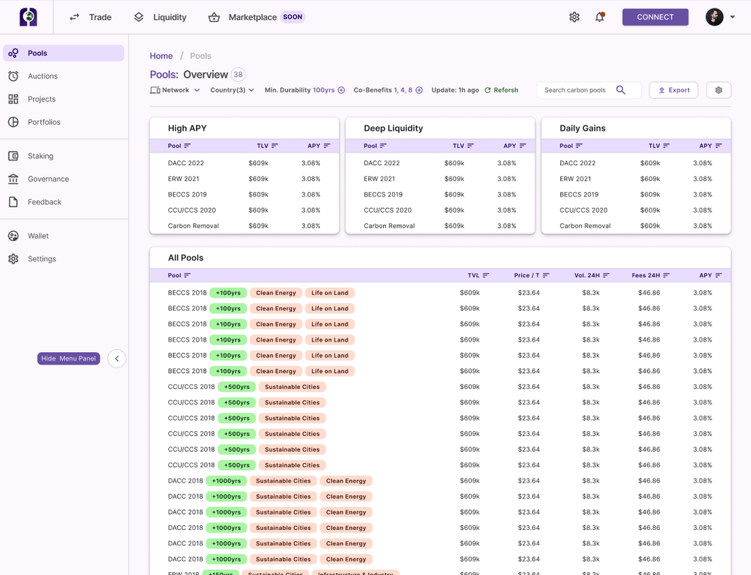Click the Governance building icon
Viewport: 751px width, 575px height.
(x=13, y=179)
